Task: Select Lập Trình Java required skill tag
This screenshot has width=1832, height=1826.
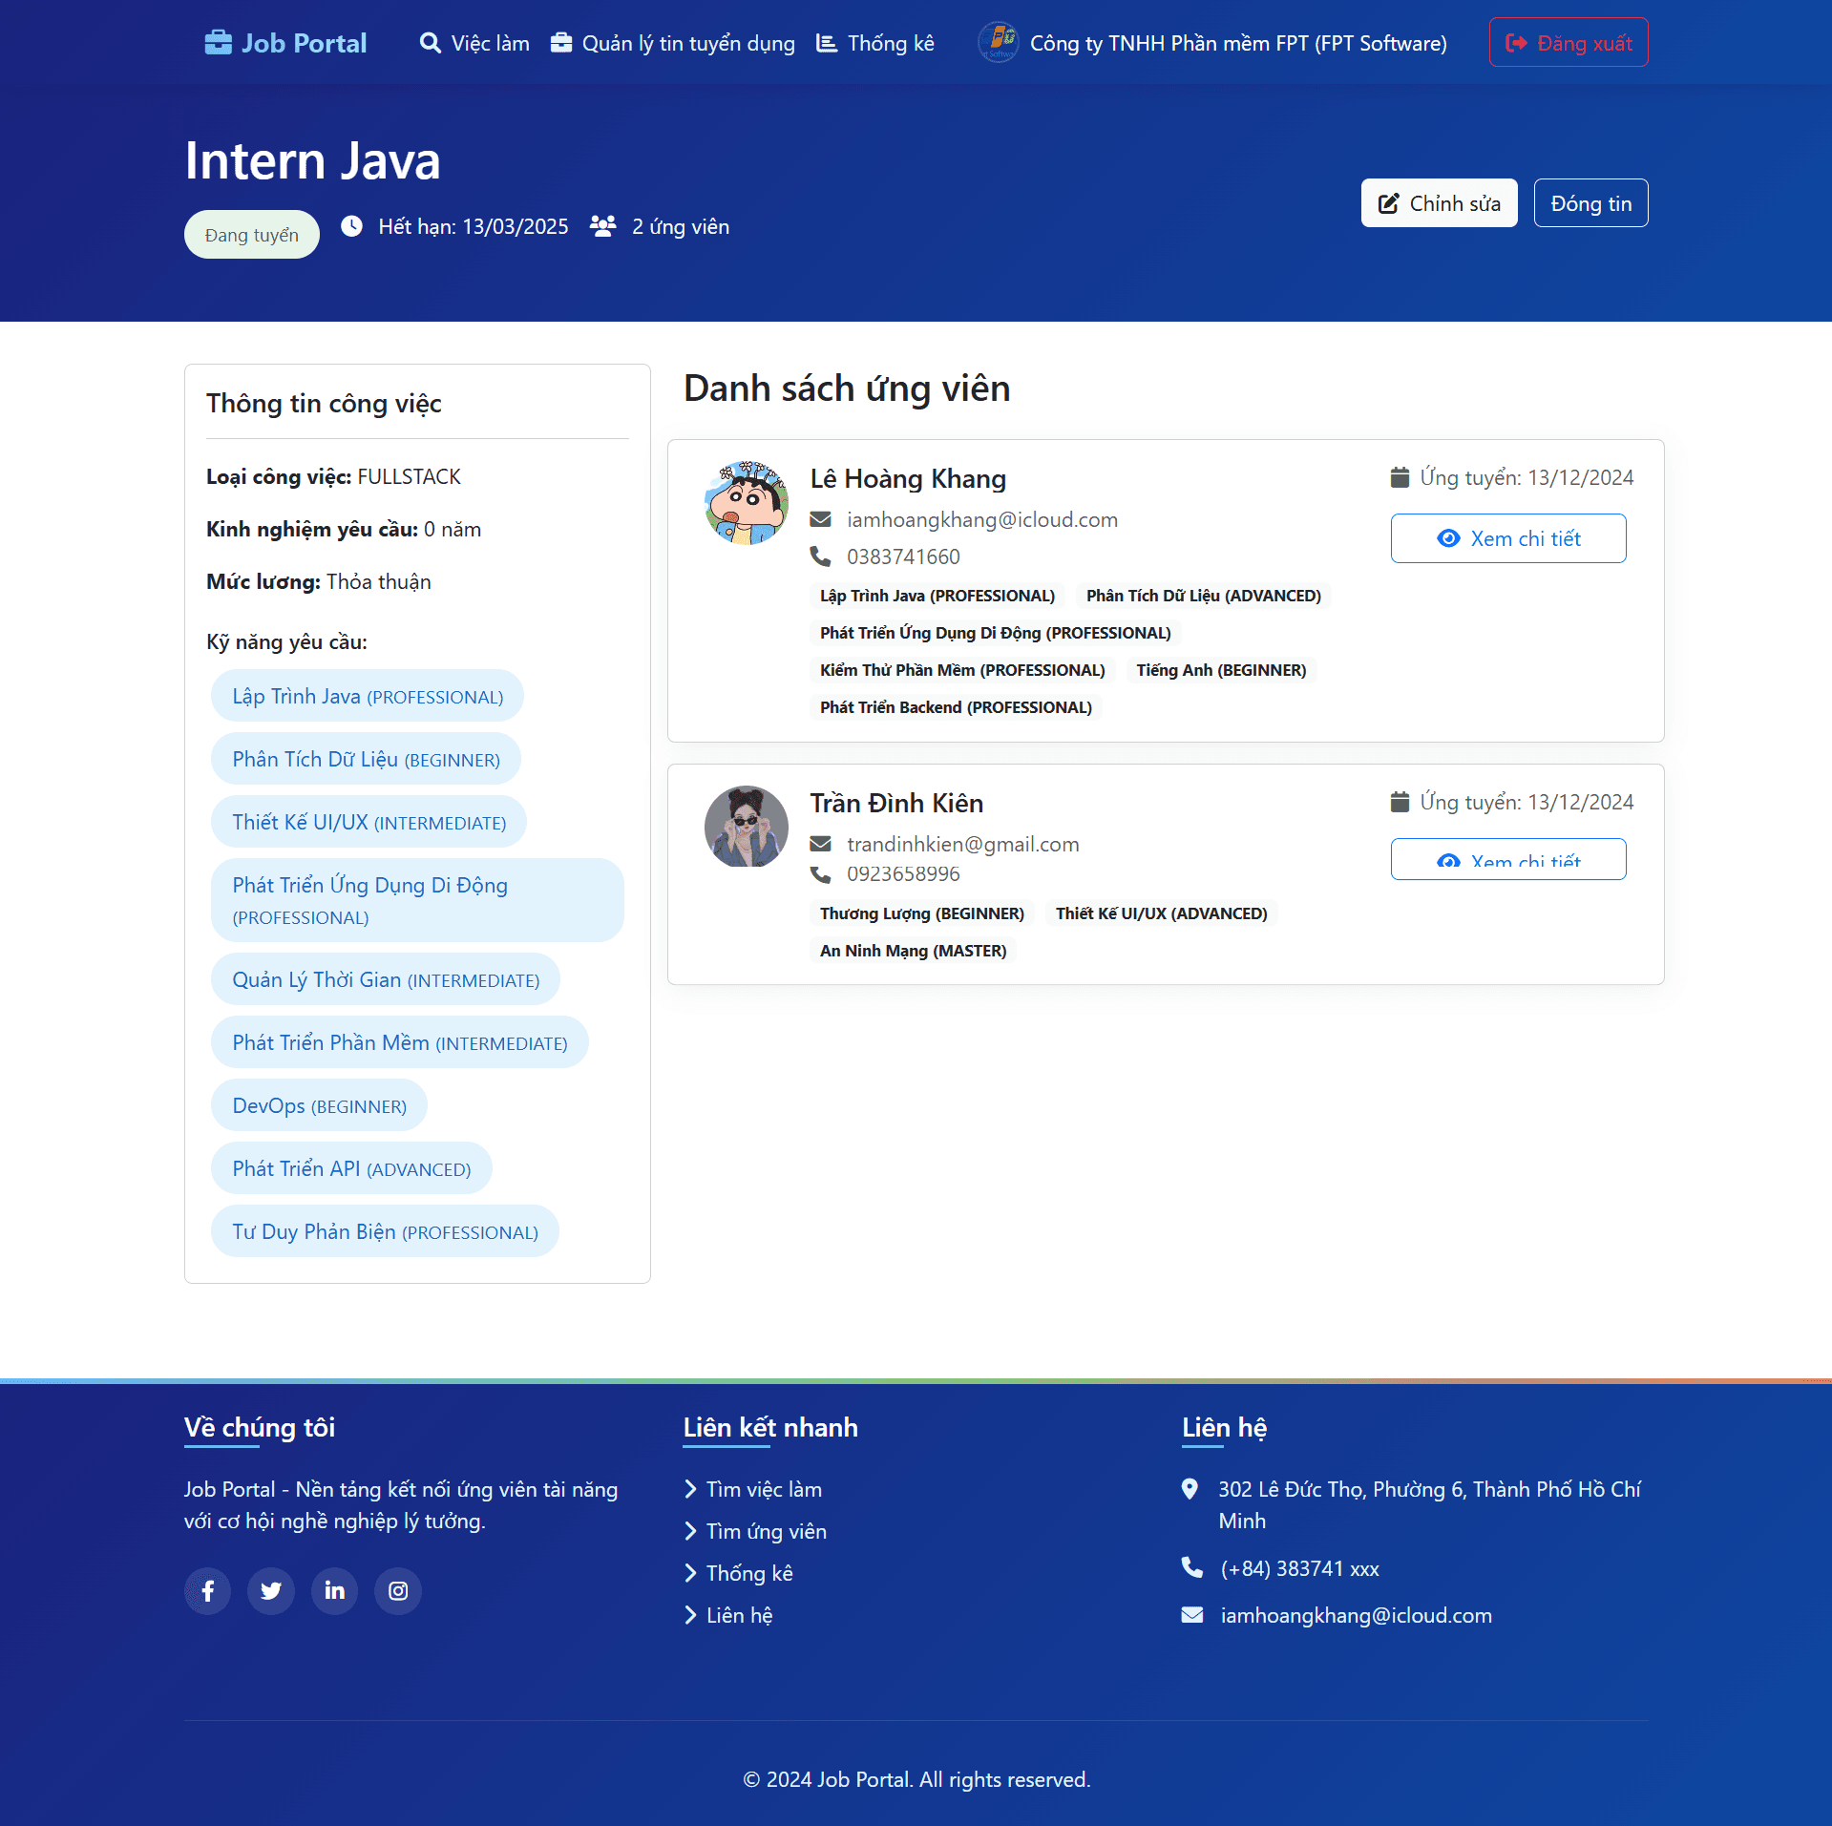Action: pos(368,696)
